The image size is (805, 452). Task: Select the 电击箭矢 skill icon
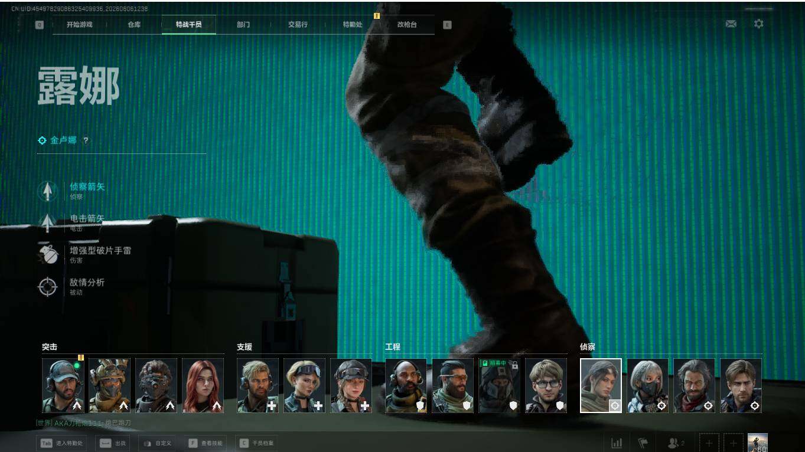coord(47,223)
